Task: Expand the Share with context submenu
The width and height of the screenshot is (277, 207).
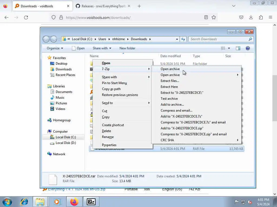Action: point(123,77)
